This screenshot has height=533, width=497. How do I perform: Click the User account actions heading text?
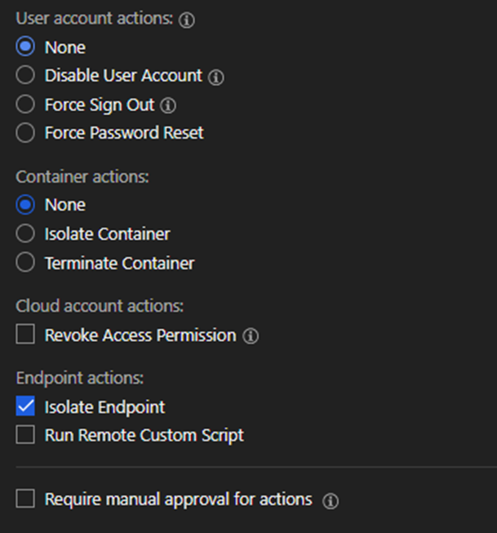(95, 20)
